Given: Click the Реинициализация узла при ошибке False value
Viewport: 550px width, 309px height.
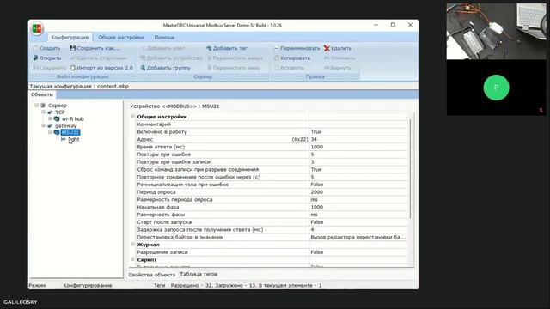Looking at the screenshot, I should (x=358, y=185).
